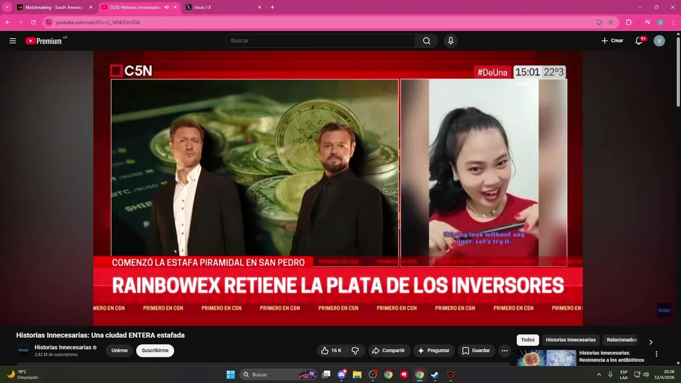Open Chrome three-dot menu
This screenshot has width=681, height=383.
click(673, 22)
